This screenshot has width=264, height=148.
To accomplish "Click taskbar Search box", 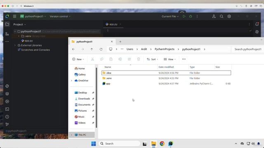I will 119,143.
